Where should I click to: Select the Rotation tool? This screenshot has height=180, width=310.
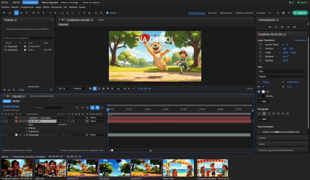pyautogui.click(x=50, y=13)
